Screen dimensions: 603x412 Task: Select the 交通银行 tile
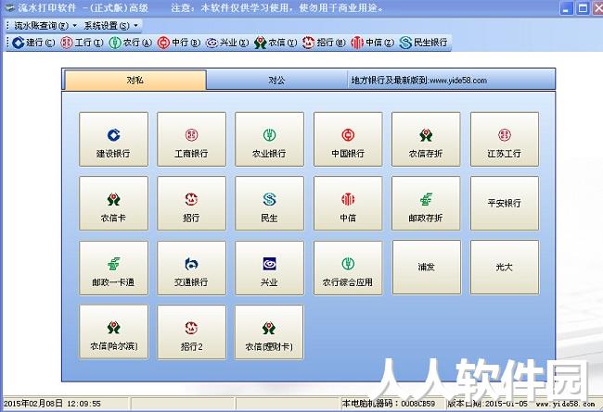[x=191, y=268]
